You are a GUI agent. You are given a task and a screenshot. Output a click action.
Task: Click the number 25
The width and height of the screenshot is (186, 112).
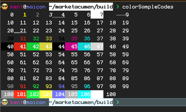tap(74, 31)
